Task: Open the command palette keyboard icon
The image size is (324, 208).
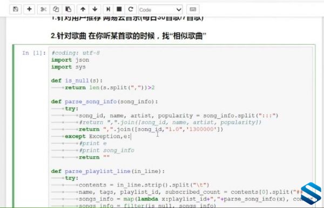Action: coord(193,10)
